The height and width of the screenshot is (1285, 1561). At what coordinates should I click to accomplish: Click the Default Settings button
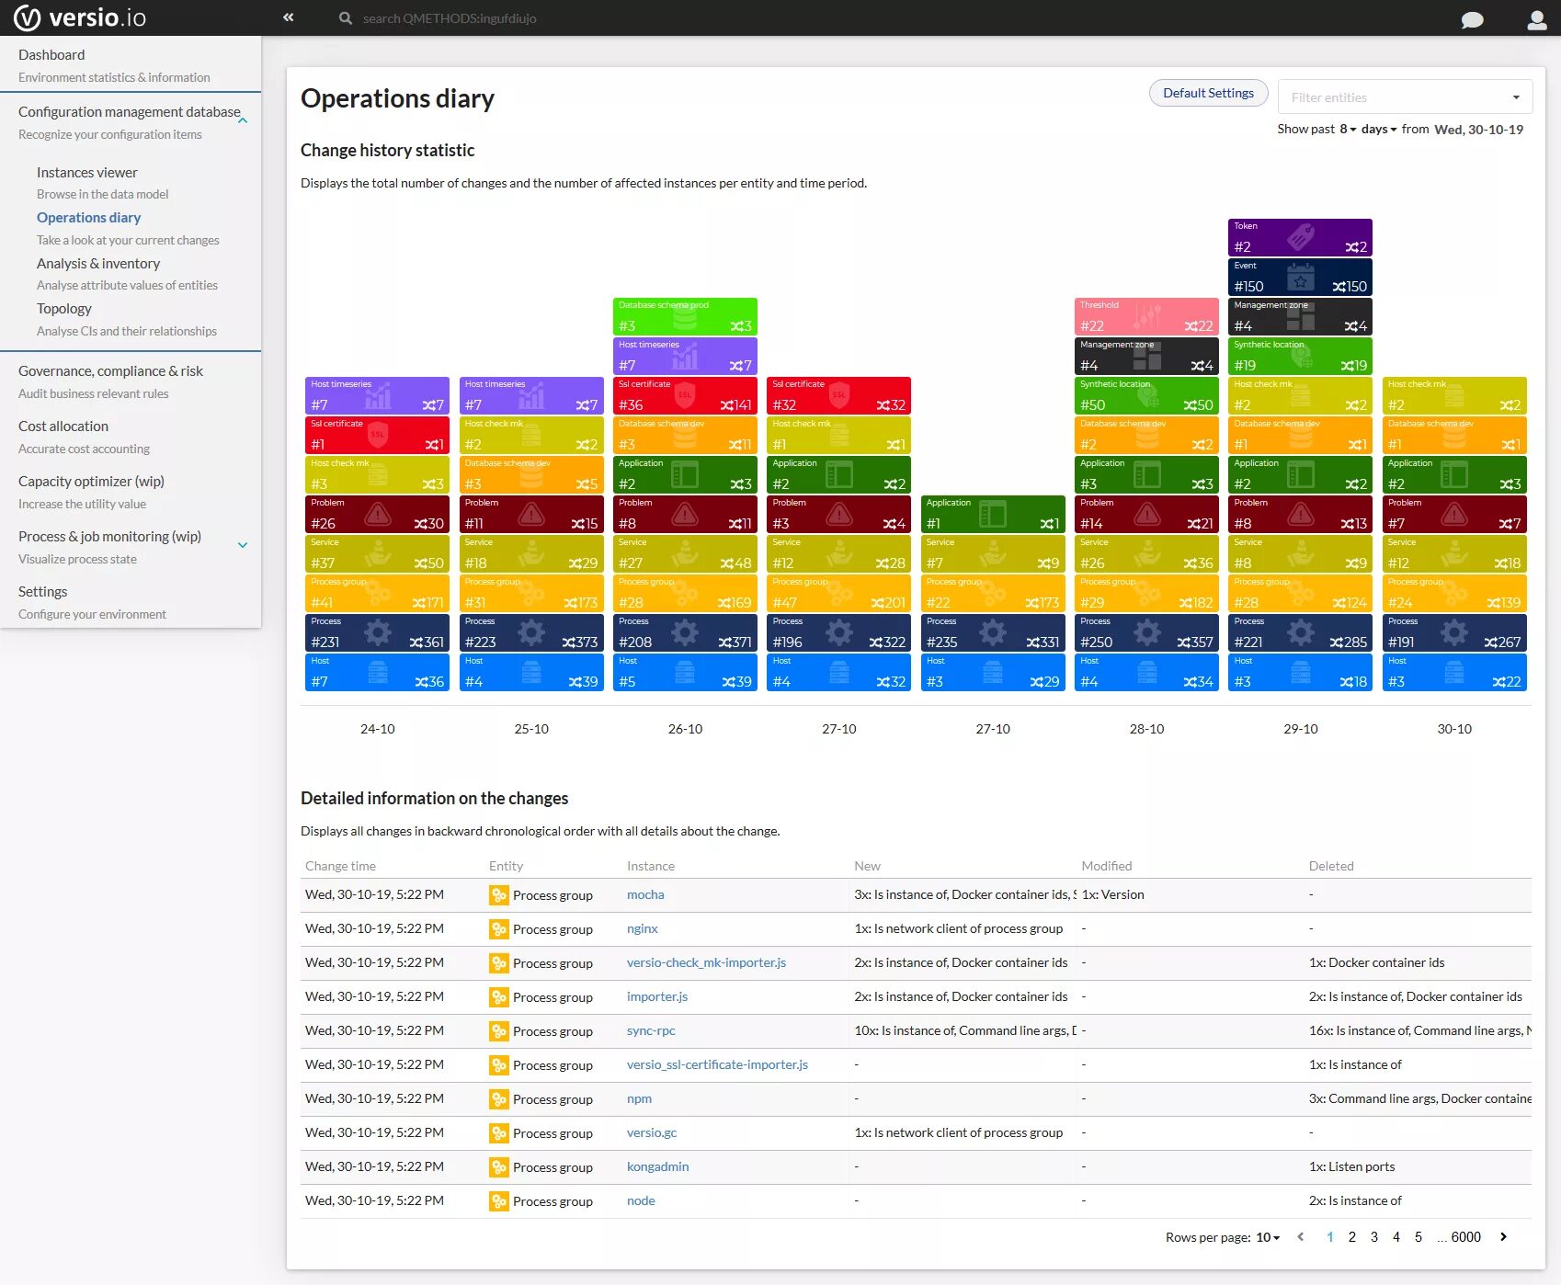(x=1208, y=93)
